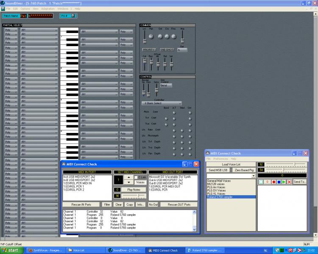Open Preferences menu in right MIDI Connect Check
This screenshot has width=318, height=254.
tap(220, 159)
